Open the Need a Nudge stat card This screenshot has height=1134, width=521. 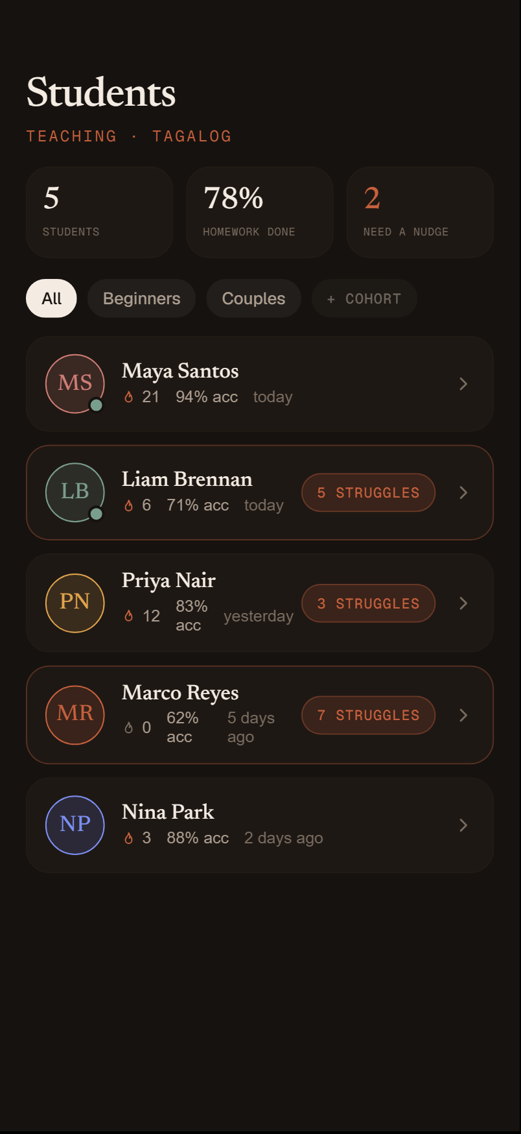click(420, 212)
